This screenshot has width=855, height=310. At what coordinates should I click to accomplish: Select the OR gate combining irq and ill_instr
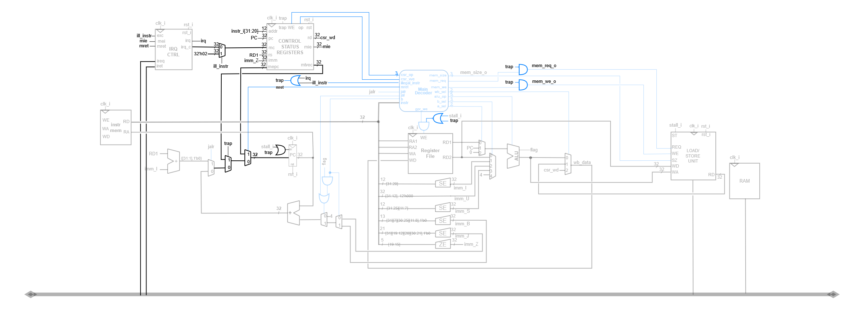295,80
